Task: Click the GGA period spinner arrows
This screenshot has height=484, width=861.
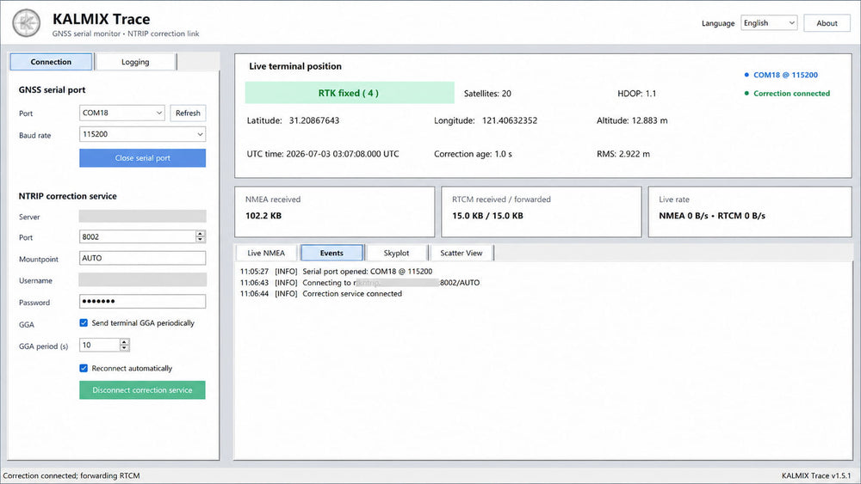Action: tap(125, 345)
